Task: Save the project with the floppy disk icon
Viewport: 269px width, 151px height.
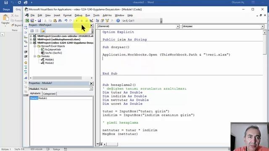Action: point(39,21)
